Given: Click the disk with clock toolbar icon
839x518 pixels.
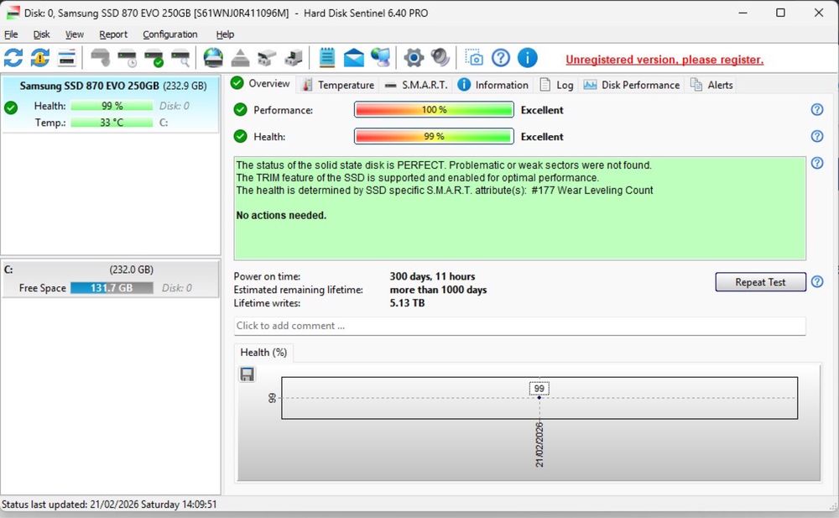Looking at the screenshot, I should tap(128, 58).
